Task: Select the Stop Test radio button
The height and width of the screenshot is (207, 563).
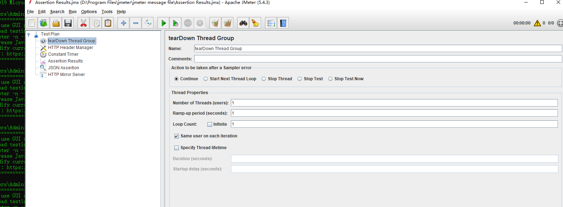Action: point(300,79)
